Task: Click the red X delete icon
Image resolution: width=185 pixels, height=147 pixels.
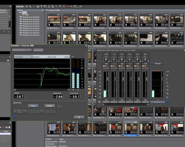Action: tap(67, 6)
